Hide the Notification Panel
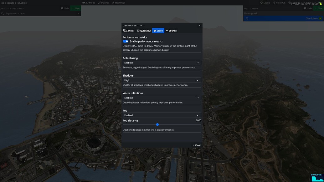 click(x=64, y=8)
